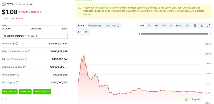Open the Wallet dropdown
Image resolution: width=214 pixels, height=104 pixels.
pos(25,92)
